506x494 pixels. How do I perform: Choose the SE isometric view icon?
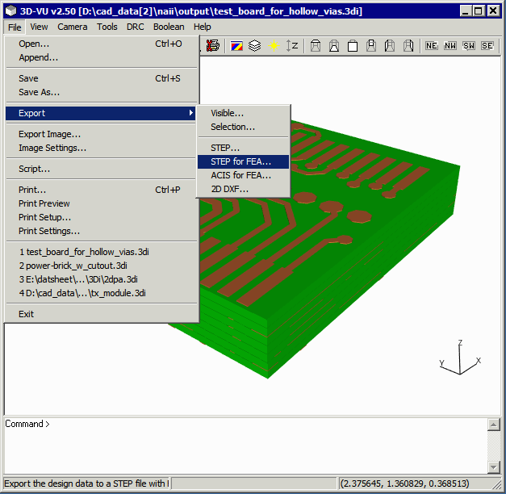pos(487,46)
